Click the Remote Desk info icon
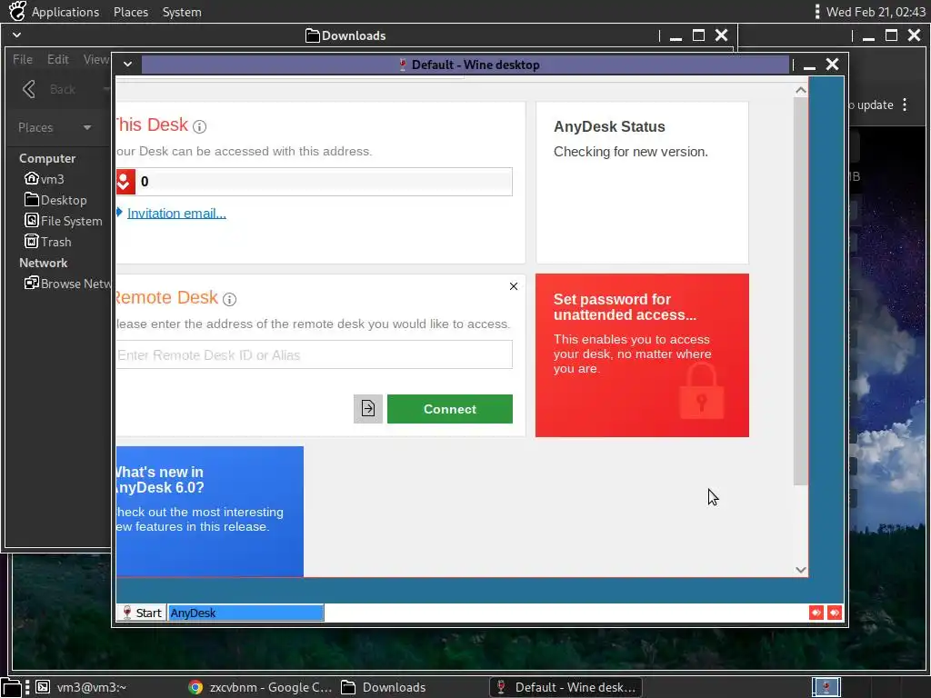 click(229, 299)
